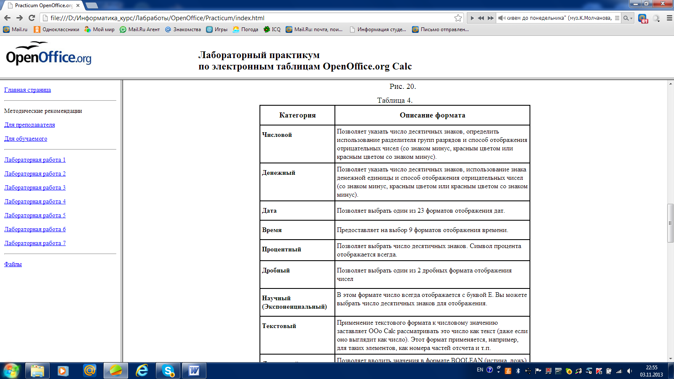Select the Процентный category cell

coord(297,250)
